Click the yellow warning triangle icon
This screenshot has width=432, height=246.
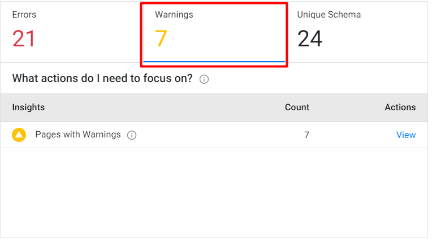[x=19, y=135]
